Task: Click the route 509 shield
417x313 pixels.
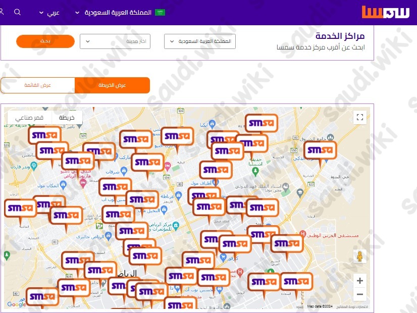Action: pyautogui.click(x=83, y=136)
